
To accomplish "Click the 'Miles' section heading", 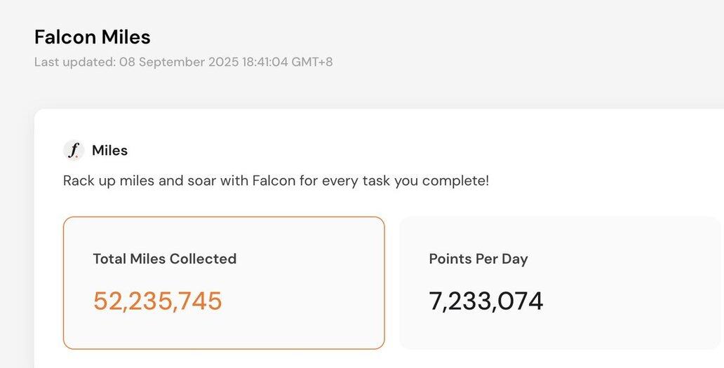I will pyautogui.click(x=110, y=150).
